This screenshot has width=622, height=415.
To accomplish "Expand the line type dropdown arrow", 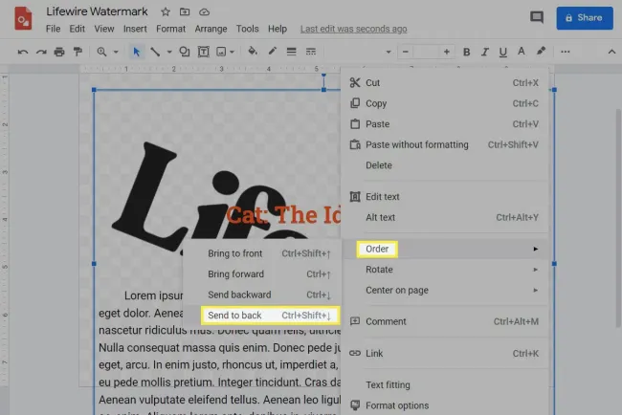I will [x=169, y=52].
